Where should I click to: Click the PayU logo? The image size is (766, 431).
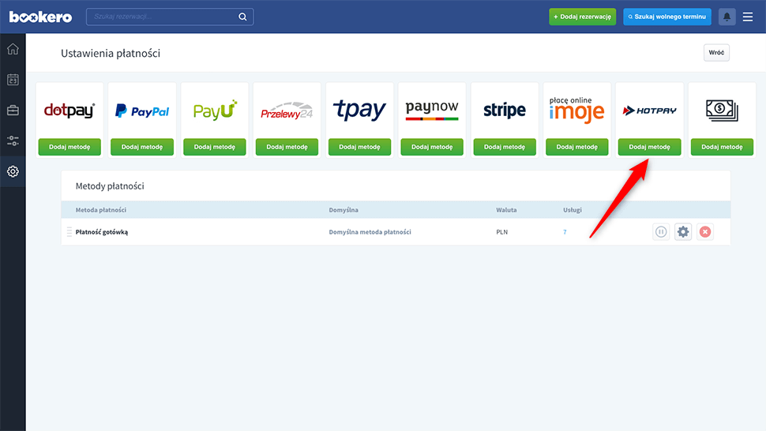point(215,110)
